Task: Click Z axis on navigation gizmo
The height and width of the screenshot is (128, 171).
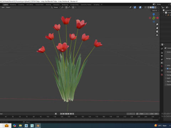Action: [x=154, y=14]
